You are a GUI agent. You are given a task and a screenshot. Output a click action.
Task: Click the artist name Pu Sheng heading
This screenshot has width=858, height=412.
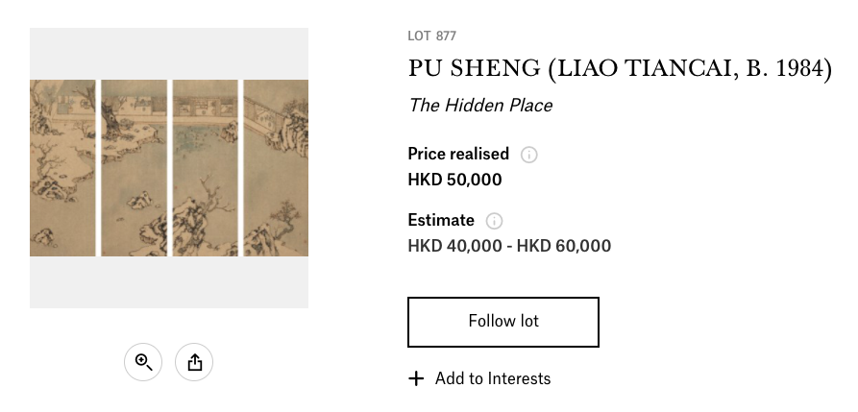(x=620, y=69)
